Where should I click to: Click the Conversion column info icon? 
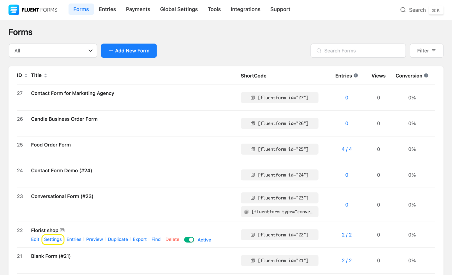tap(426, 75)
